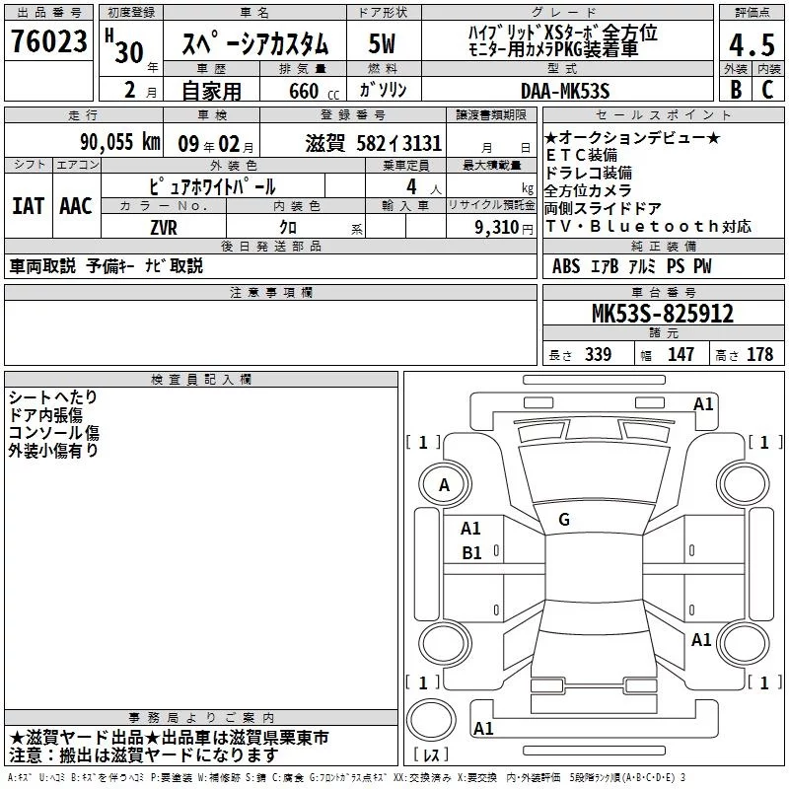The height and width of the screenshot is (789, 789).
Task: Click the recycle deposit 9,310円
Action: (x=504, y=228)
